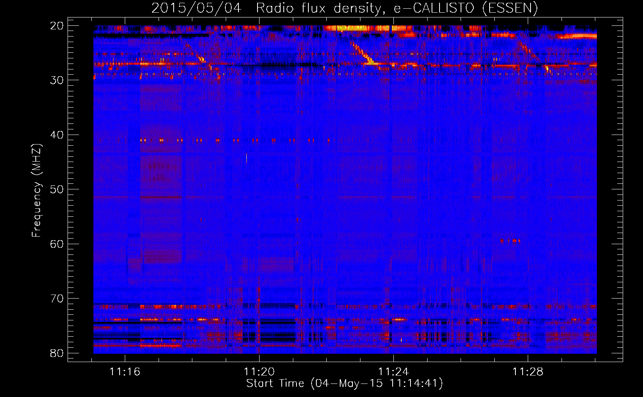Click the date 2015/05/04 in the title

point(196,8)
